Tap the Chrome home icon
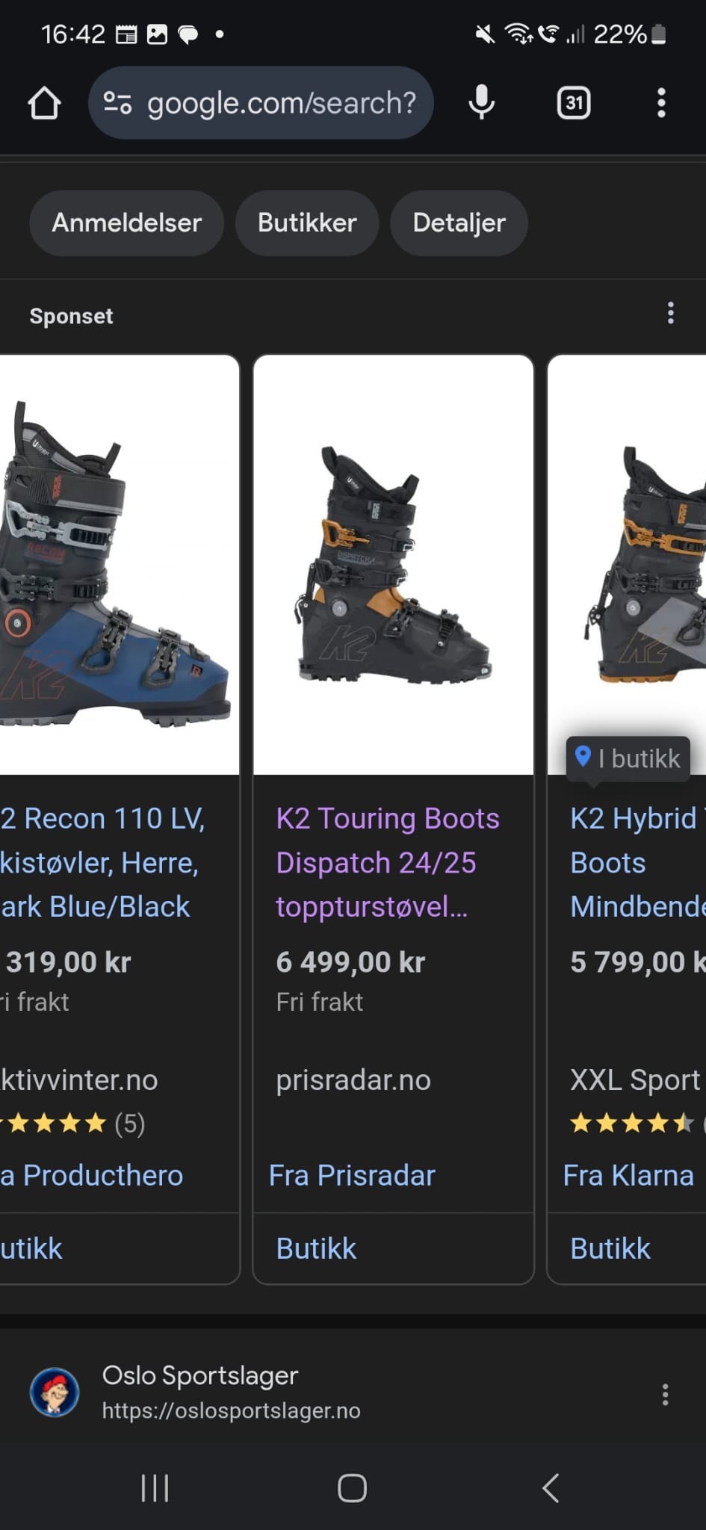 (x=44, y=103)
